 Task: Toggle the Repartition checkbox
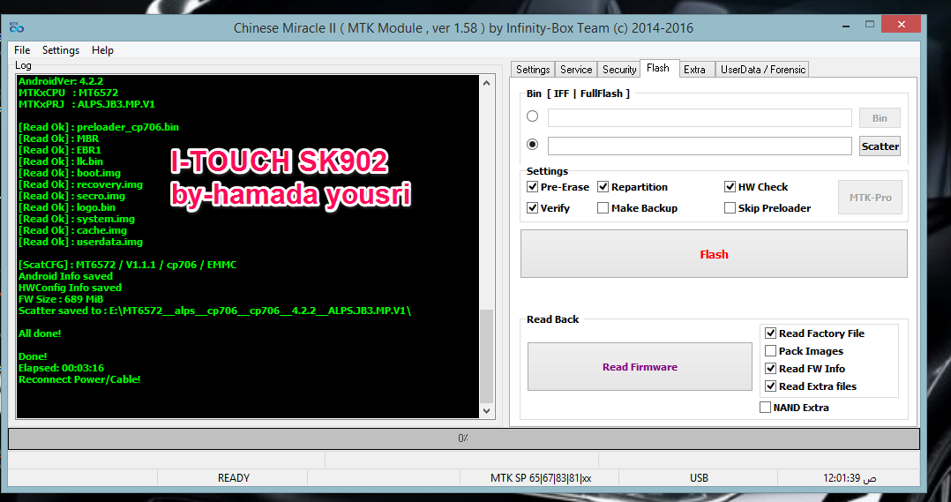603,187
